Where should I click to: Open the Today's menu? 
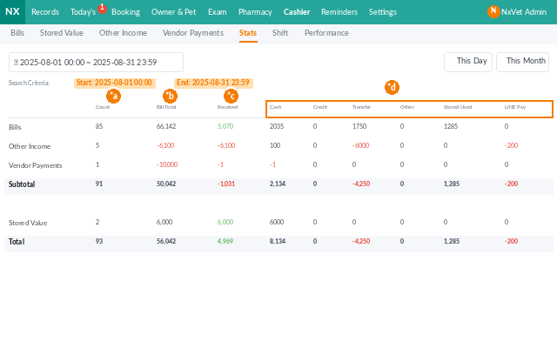(x=84, y=12)
